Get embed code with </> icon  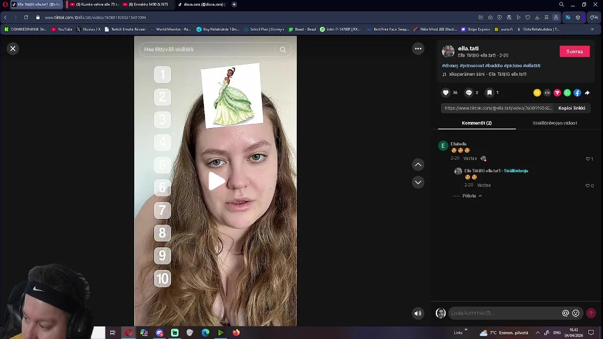(x=547, y=93)
